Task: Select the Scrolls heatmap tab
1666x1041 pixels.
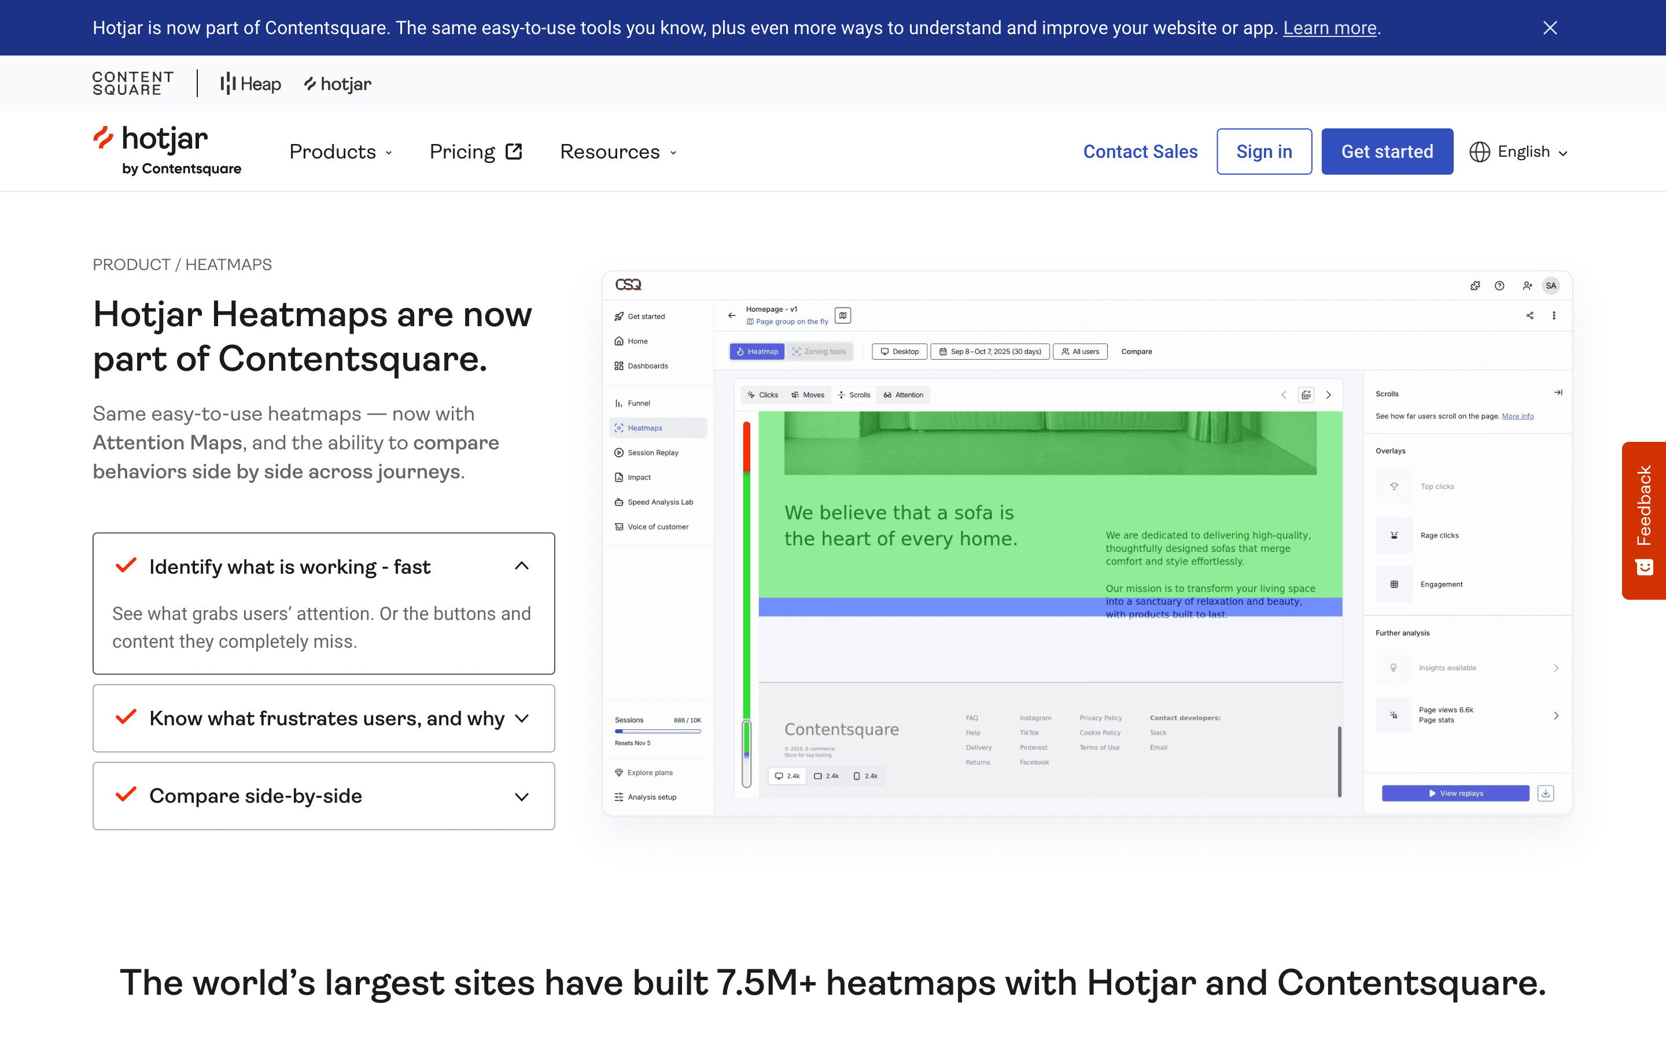Action: tap(854, 394)
